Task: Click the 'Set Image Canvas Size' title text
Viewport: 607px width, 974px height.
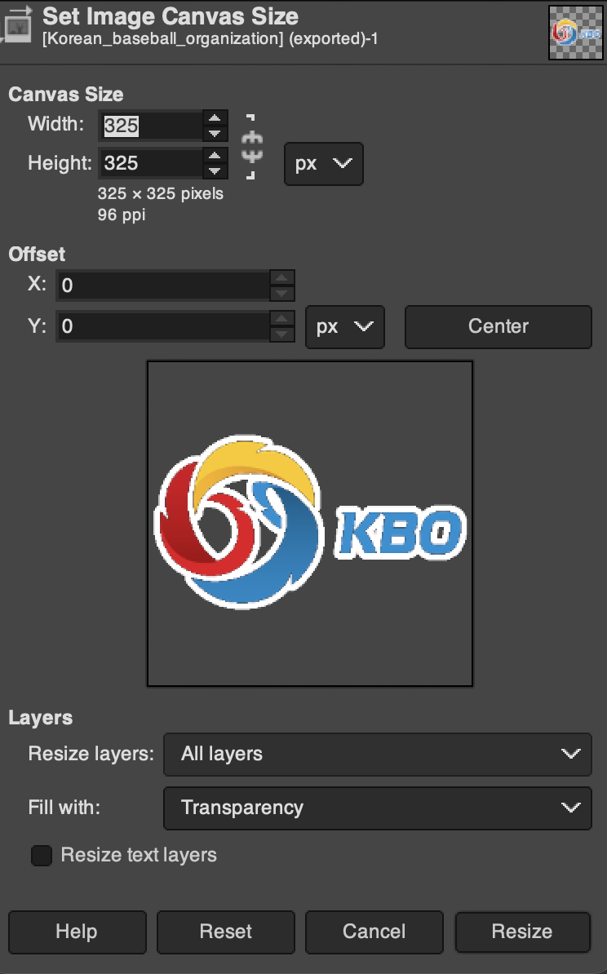Action: tap(171, 16)
